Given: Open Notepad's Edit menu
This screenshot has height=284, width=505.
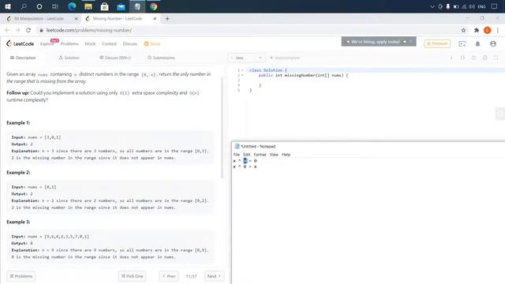Looking at the screenshot, I should point(247,155).
